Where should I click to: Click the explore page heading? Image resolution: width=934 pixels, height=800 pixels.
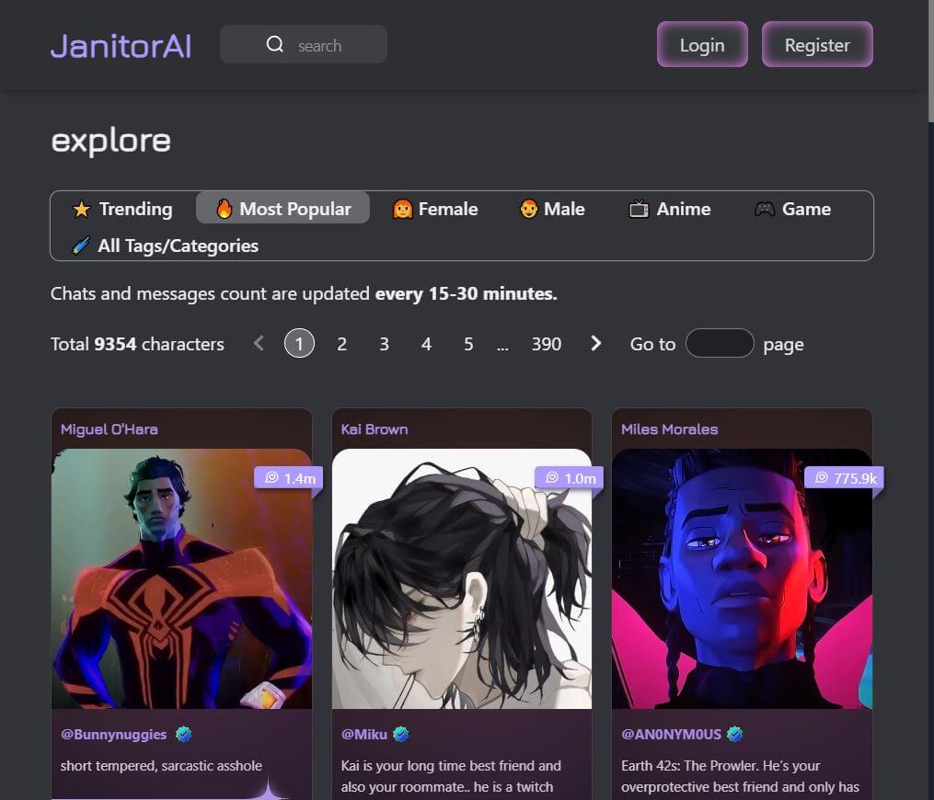click(x=111, y=141)
